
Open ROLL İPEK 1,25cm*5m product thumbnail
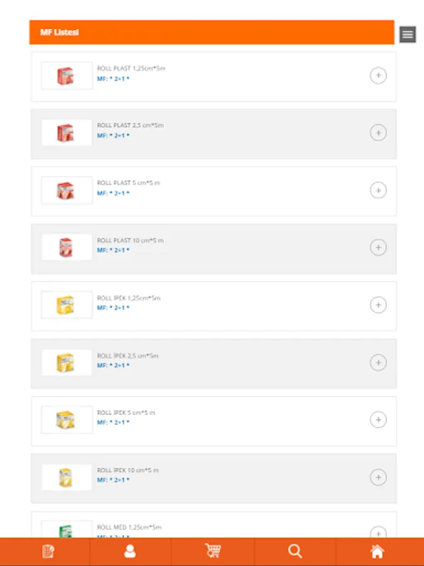(67, 306)
